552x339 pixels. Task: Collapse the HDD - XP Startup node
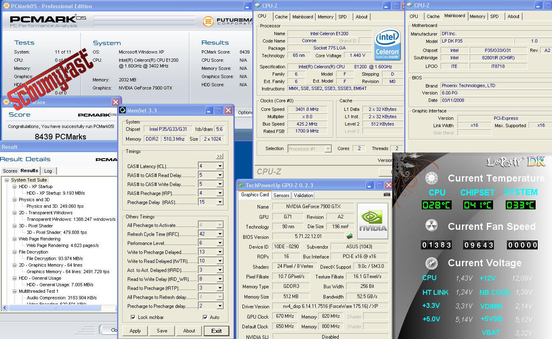14,186
